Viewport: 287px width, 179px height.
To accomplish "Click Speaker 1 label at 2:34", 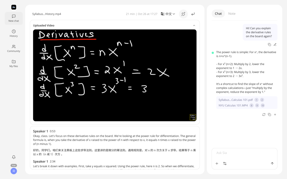I will [40, 161].
